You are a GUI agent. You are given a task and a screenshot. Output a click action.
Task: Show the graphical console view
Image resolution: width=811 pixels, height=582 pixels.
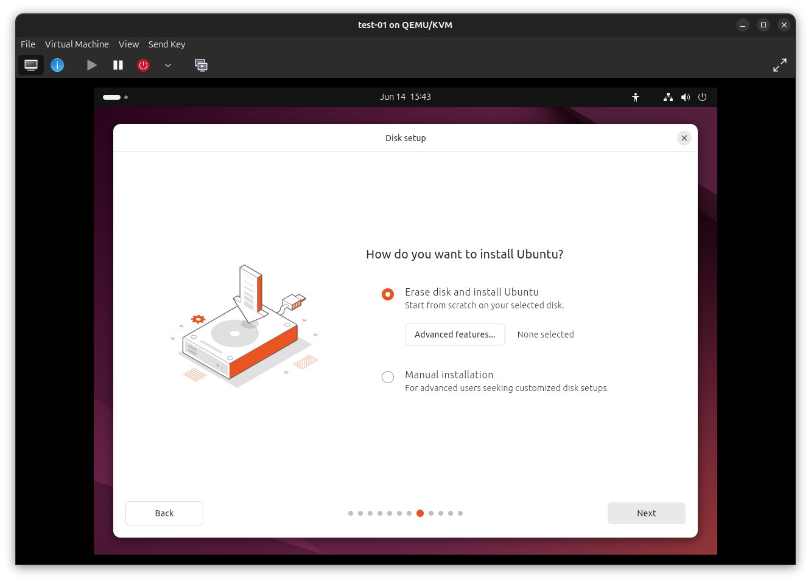point(31,65)
